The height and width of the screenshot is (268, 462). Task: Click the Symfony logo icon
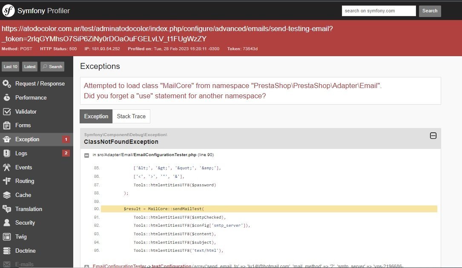[x=8, y=11]
